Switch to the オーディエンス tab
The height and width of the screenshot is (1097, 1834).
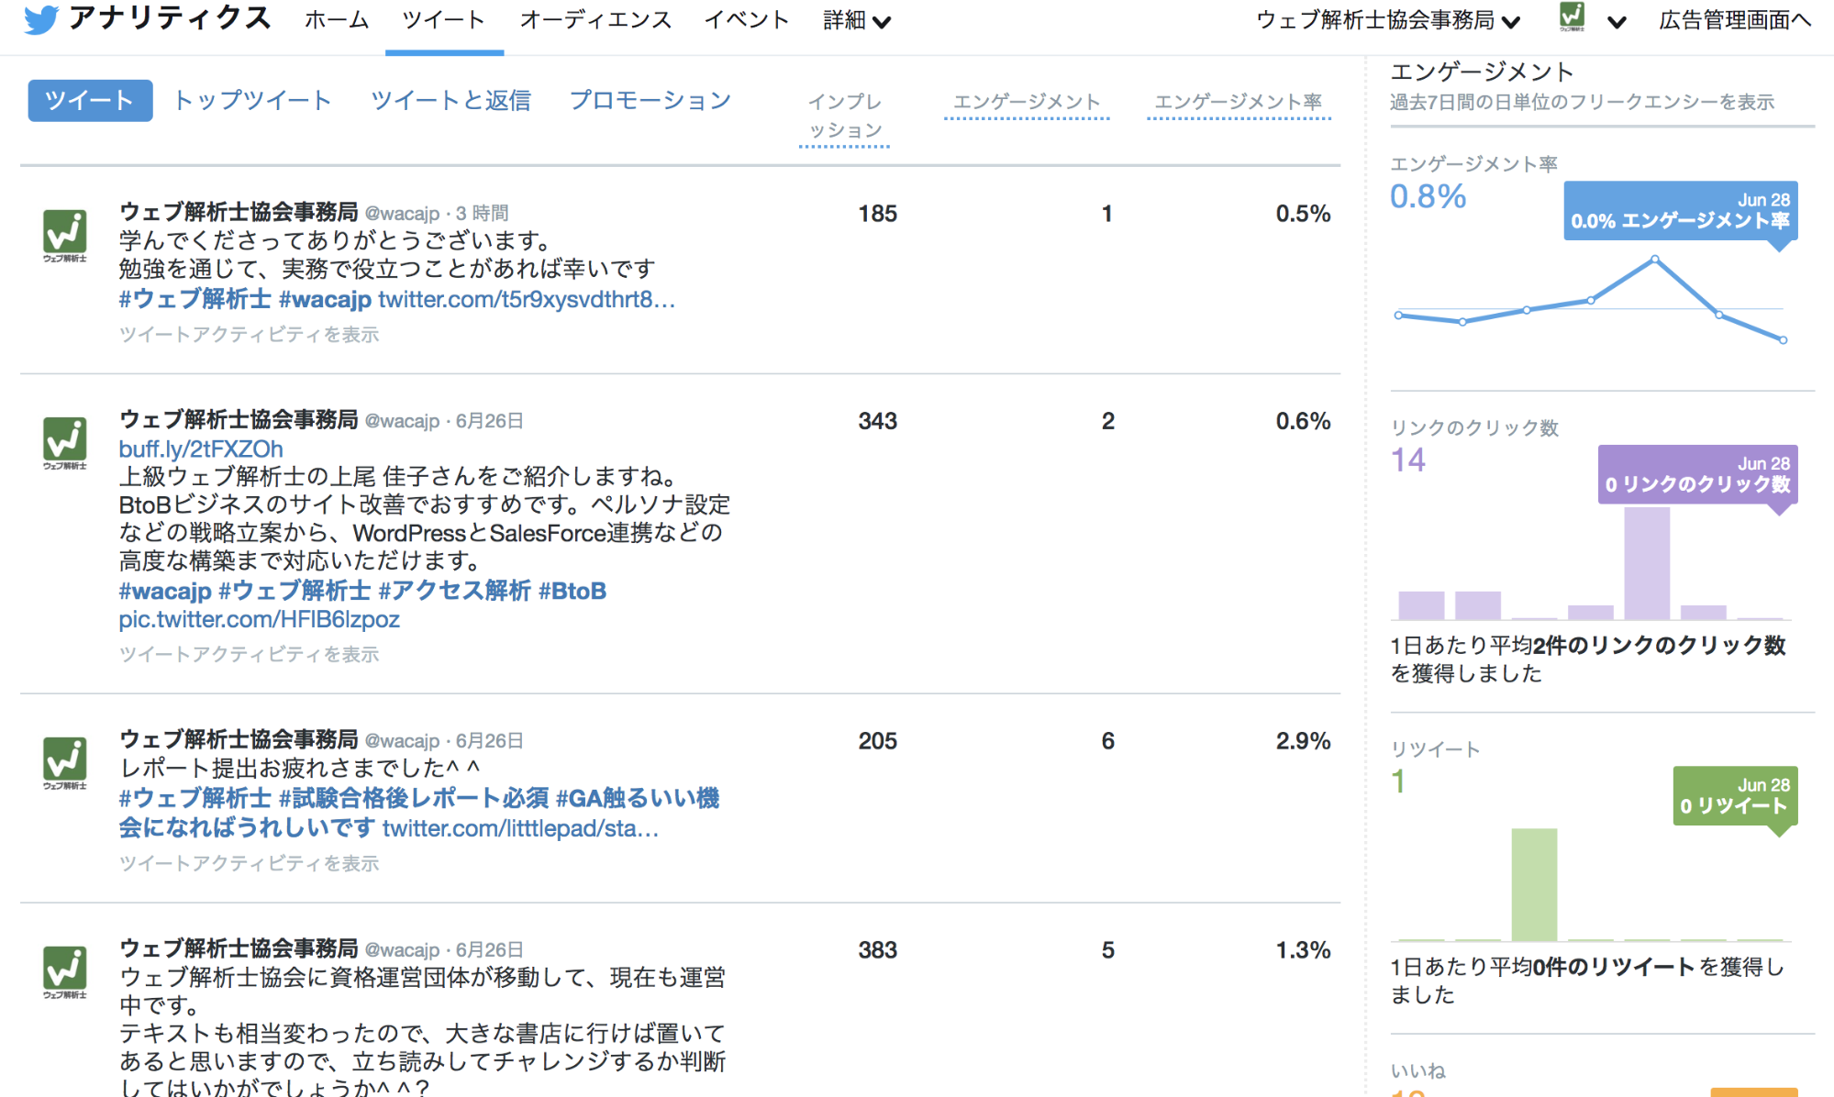(x=595, y=18)
